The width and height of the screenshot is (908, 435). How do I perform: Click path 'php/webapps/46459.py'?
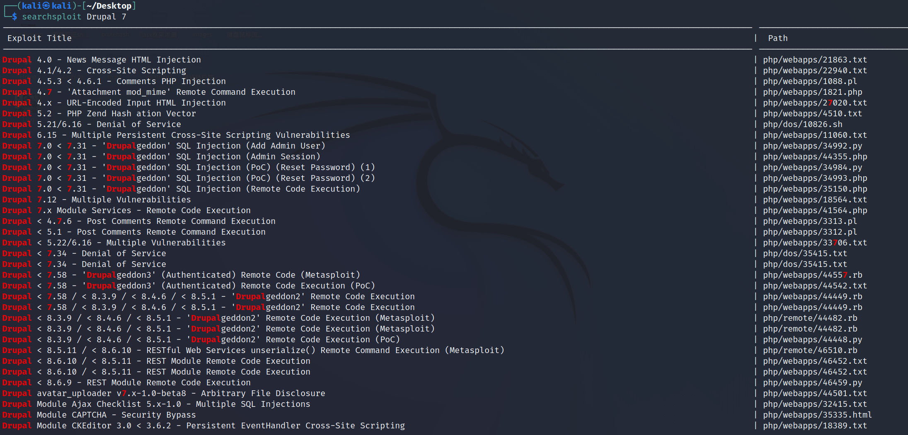coord(813,382)
